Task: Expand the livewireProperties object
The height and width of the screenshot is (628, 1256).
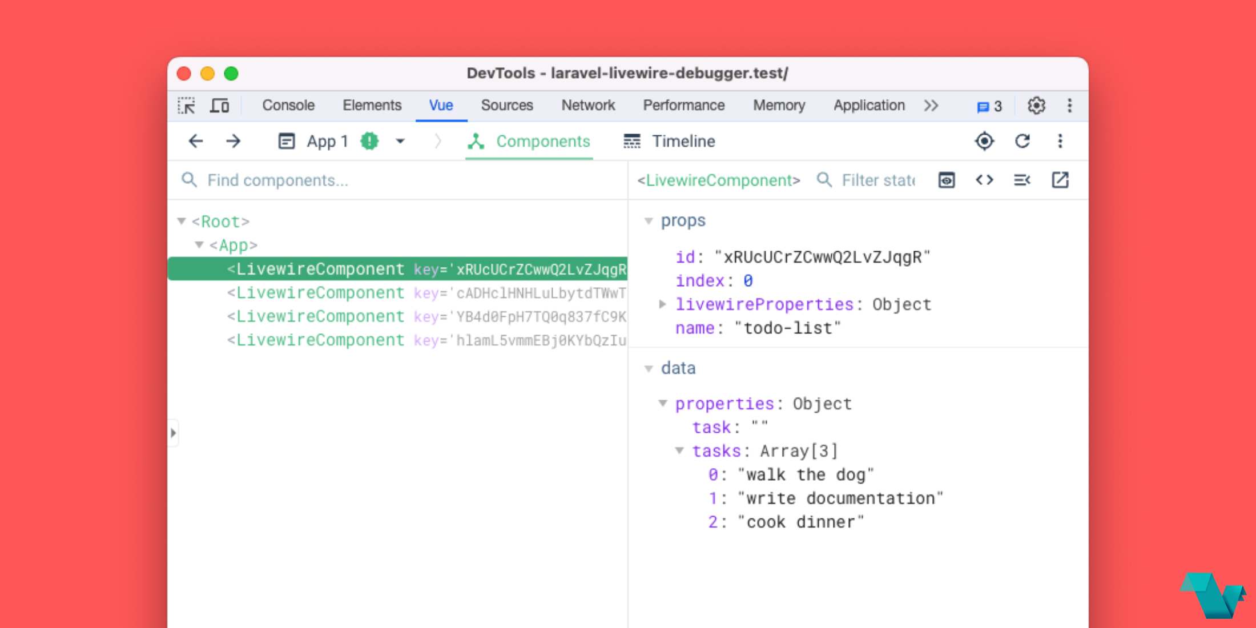Action: click(663, 304)
